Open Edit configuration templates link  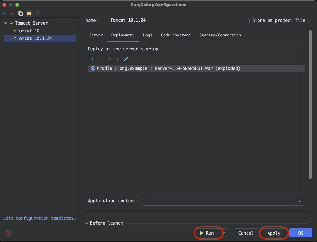[x=40, y=218]
